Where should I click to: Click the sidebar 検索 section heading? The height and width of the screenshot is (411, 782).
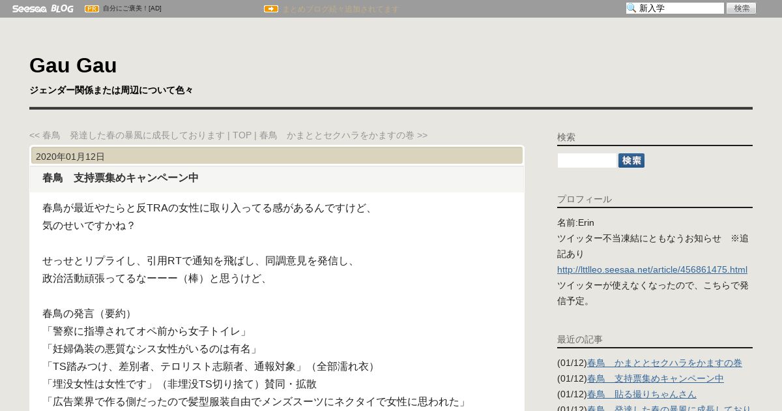point(566,137)
